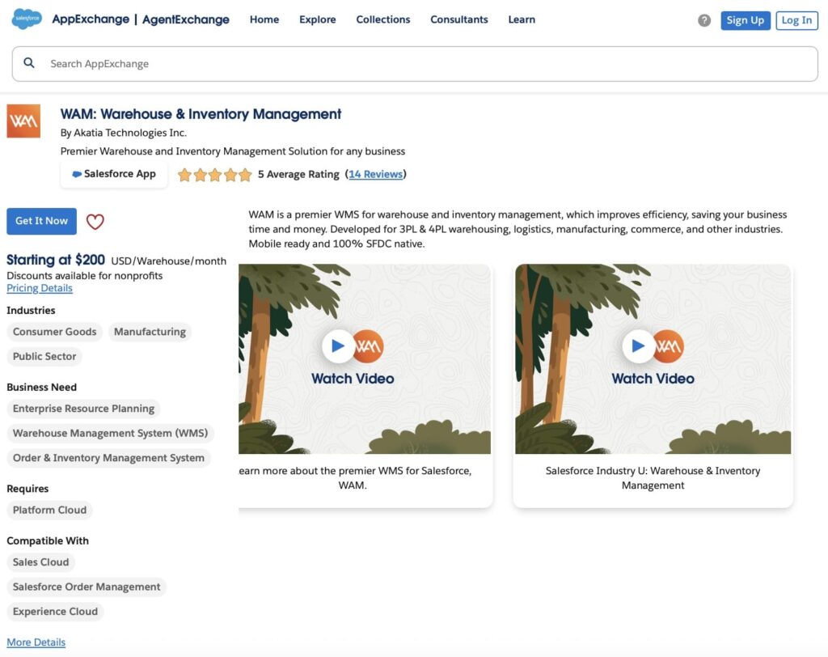This screenshot has height=657, width=828.
Task: Click the 'Premier Warehouse and Inventory Management Solution' tagline
Action: click(233, 151)
